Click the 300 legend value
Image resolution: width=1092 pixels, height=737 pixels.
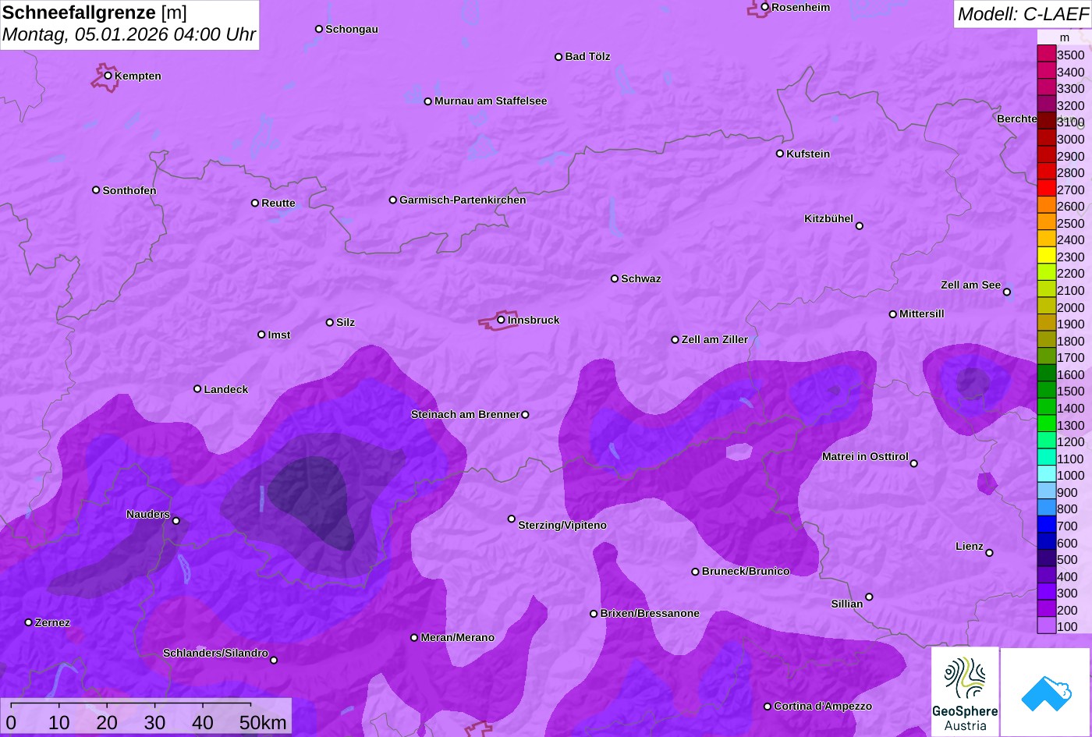pos(1068,593)
